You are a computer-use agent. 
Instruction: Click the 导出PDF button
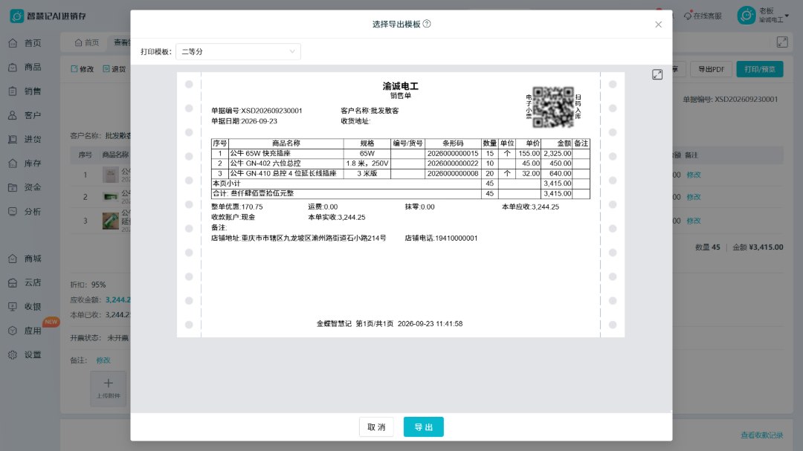[711, 69]
